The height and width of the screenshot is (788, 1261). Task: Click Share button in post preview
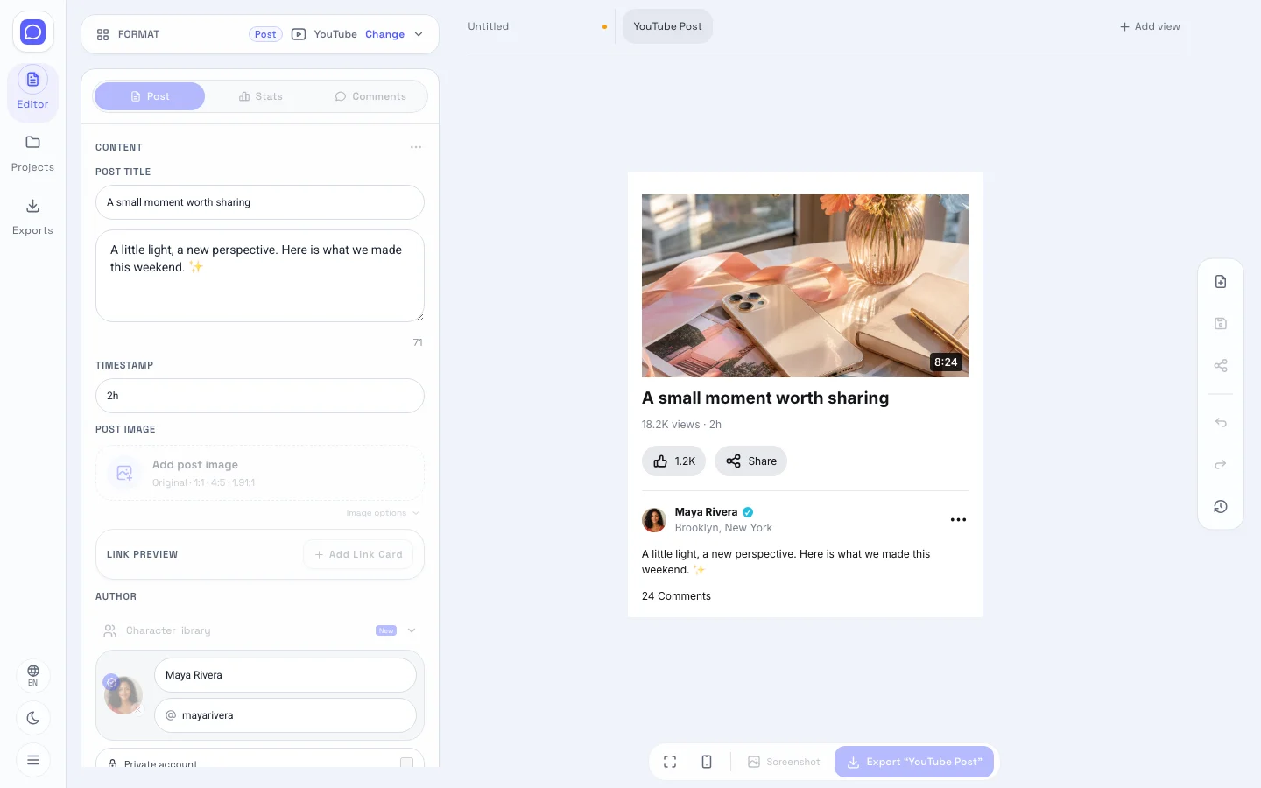pos(750,461)
